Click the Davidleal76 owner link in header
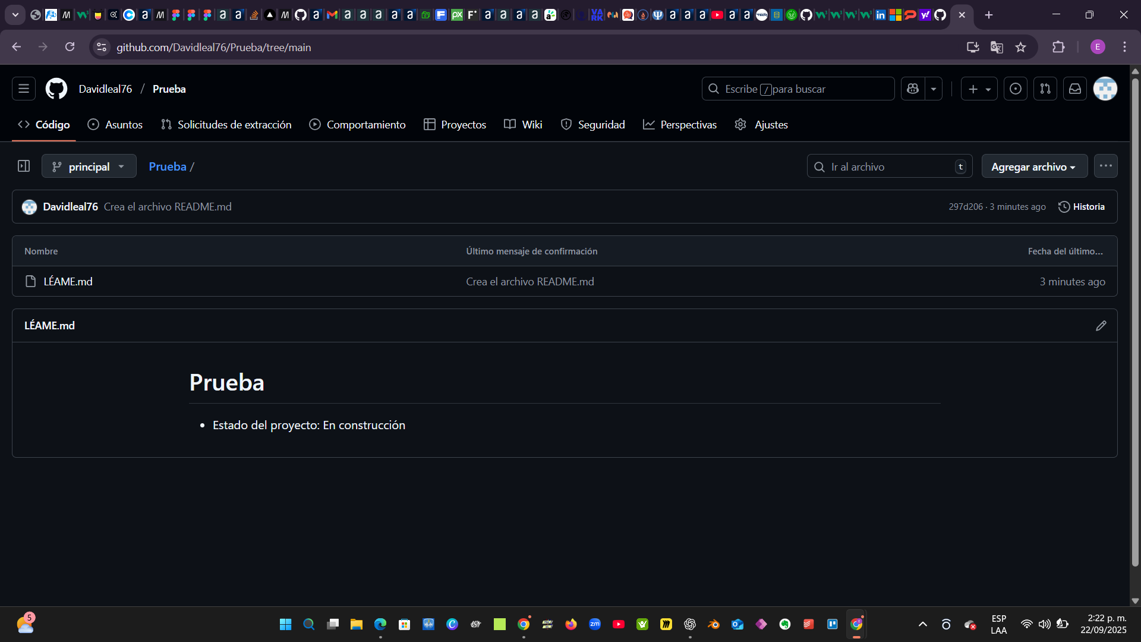 pyautogui.click(x=105, y=89)
